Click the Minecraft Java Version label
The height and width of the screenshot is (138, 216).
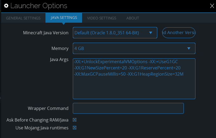pyautogui.click(x=46, y=33)
